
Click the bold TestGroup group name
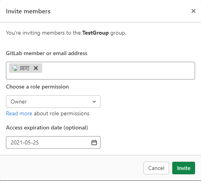coord(95,33)
